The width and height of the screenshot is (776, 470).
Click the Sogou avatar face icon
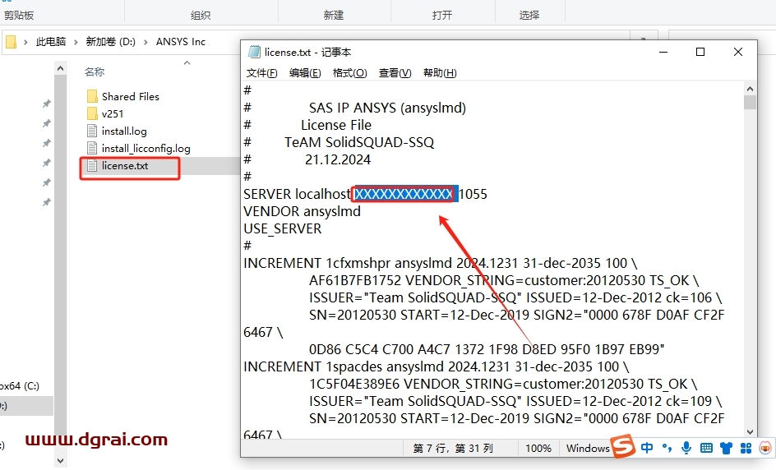765,448
